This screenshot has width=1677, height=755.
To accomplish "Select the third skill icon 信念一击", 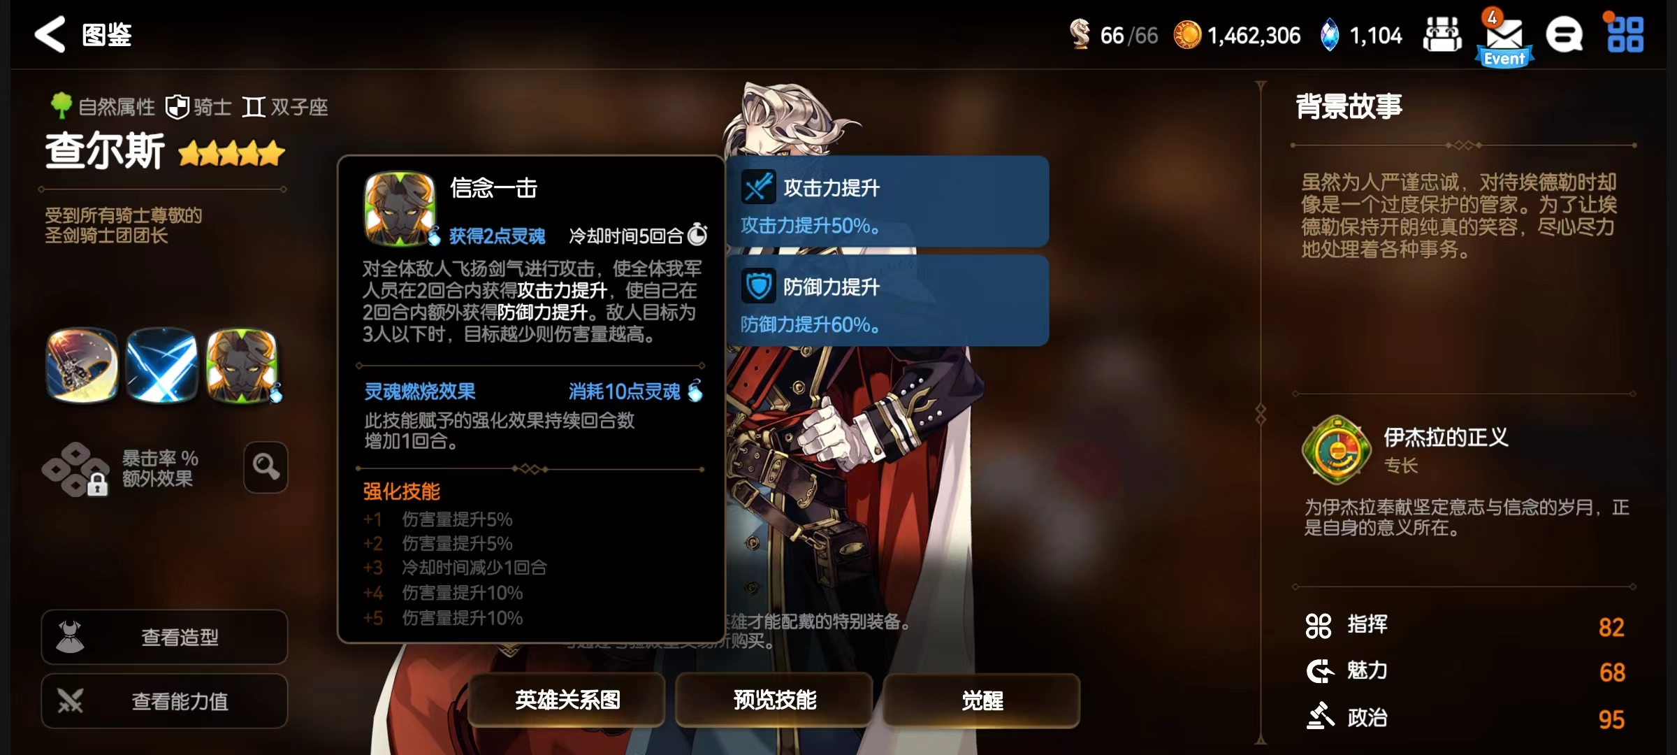I will pos(242,366).
